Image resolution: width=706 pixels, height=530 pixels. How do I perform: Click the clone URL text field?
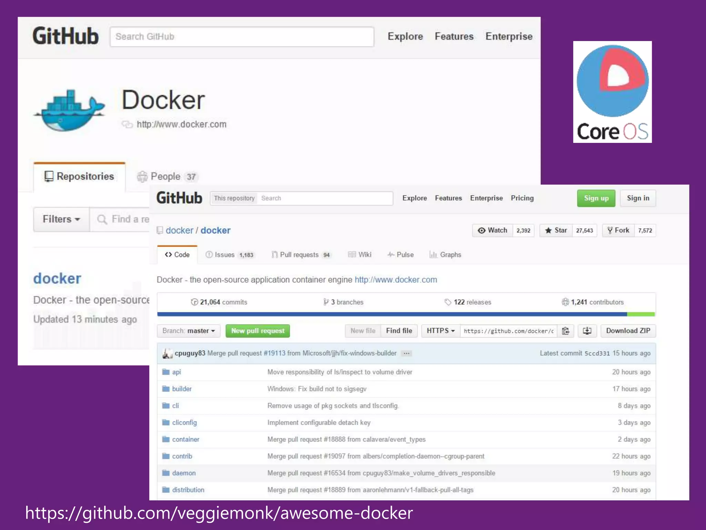pyautogui.click(x=508, y=331)
